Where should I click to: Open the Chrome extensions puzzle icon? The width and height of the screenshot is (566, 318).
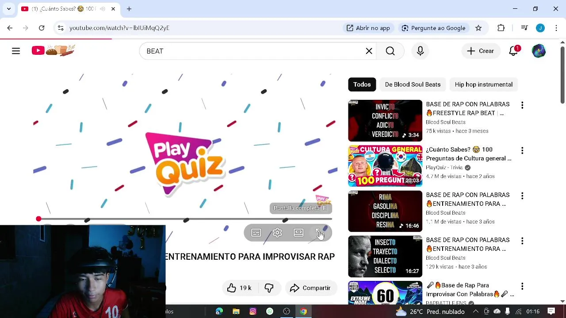click(501, 28)
